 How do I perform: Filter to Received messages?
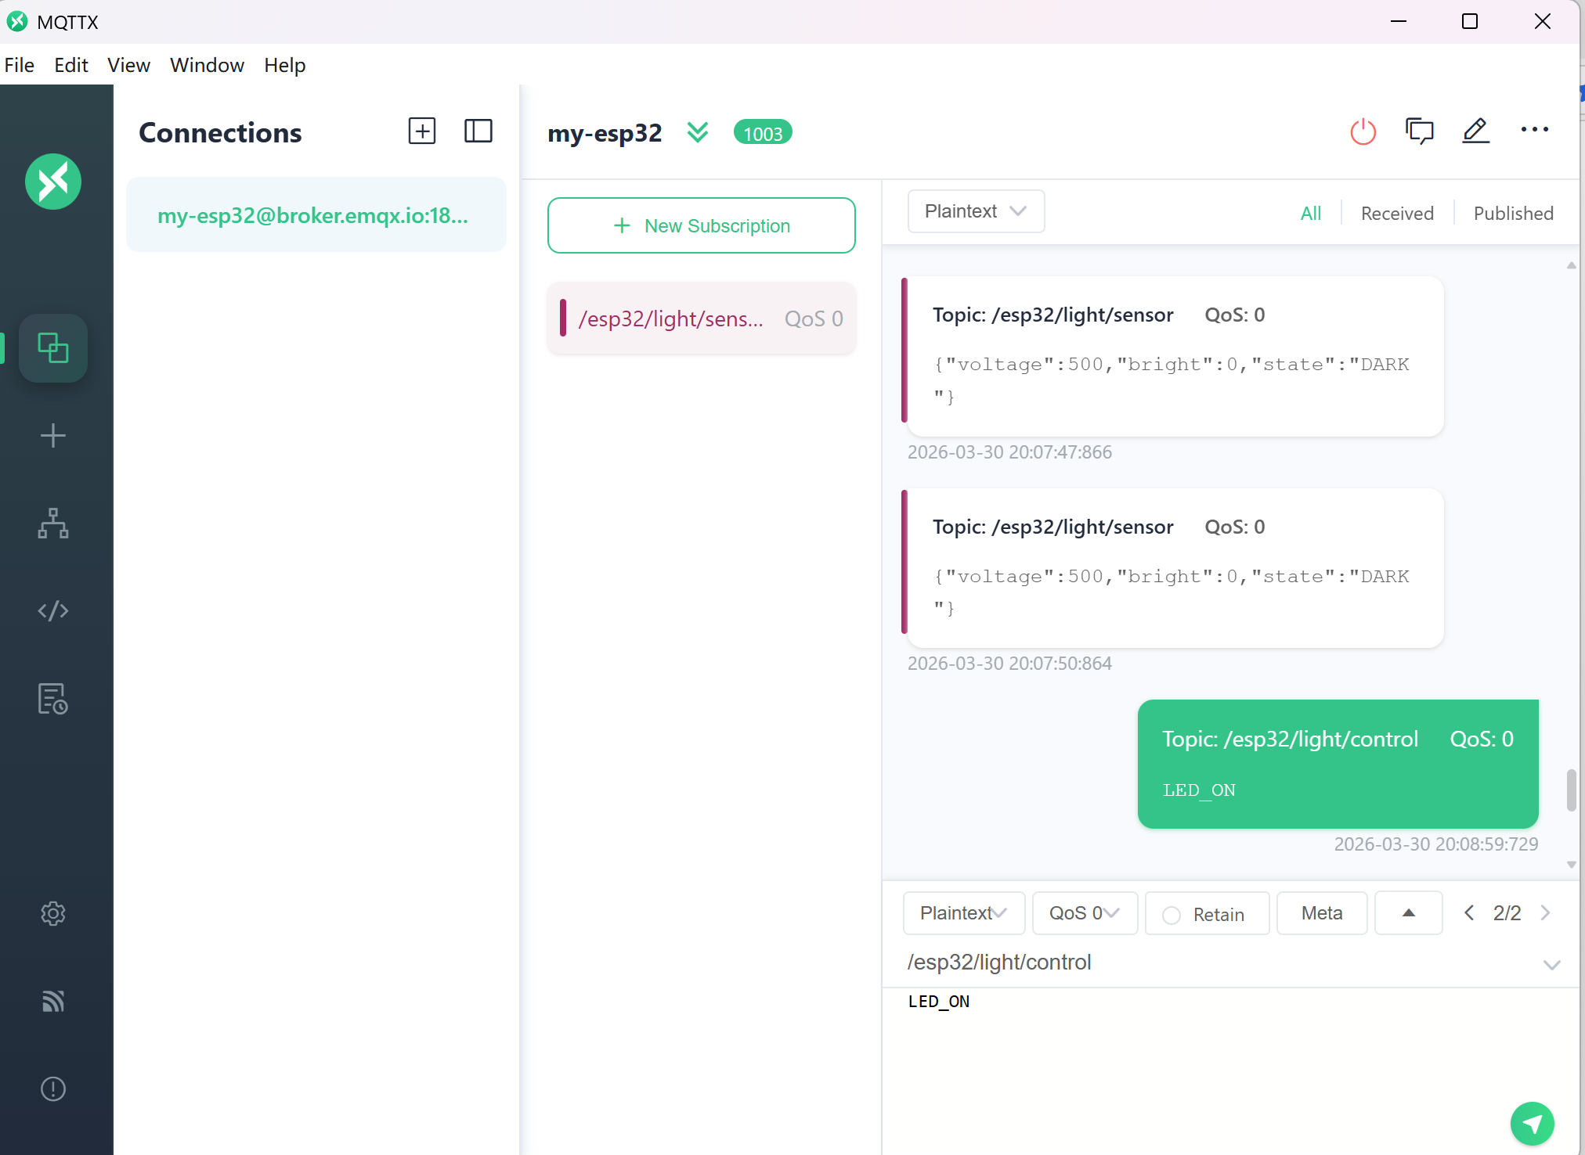(1397, 213)
